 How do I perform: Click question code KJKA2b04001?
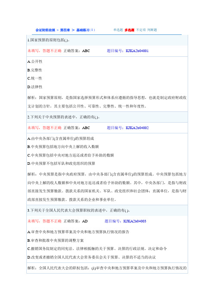[137, 51]
